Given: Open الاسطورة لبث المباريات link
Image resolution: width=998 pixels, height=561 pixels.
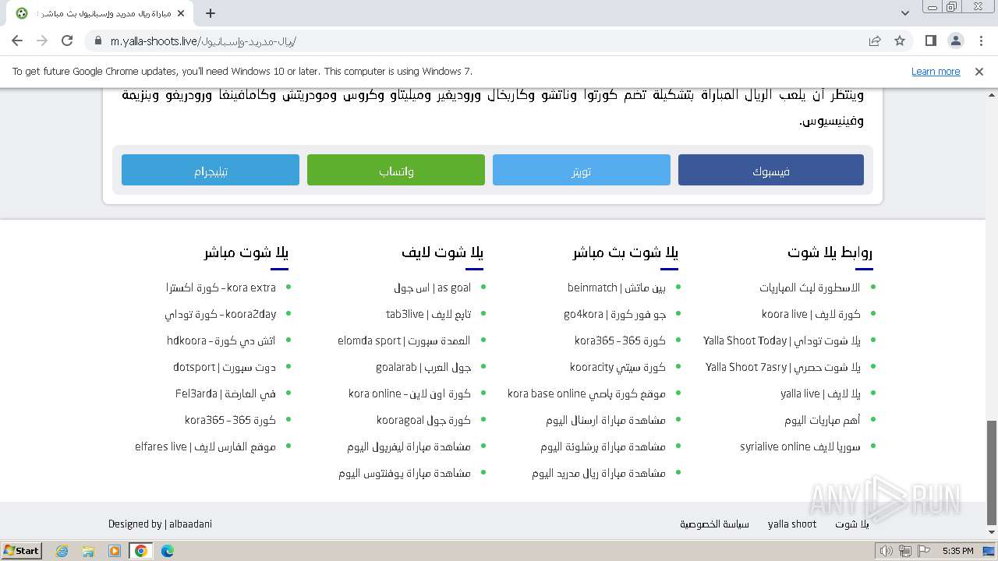Looking at the screenshot, I should [x=810, y=288].
